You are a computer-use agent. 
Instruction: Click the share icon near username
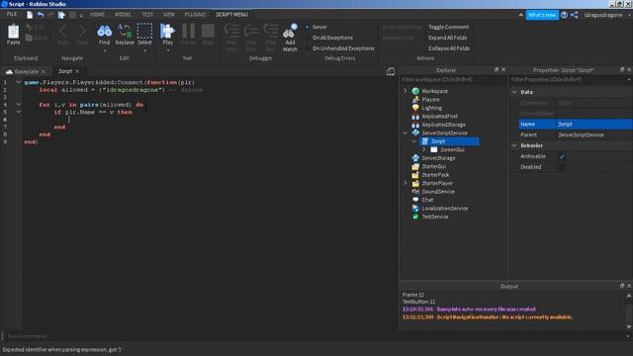coord(574,15)
